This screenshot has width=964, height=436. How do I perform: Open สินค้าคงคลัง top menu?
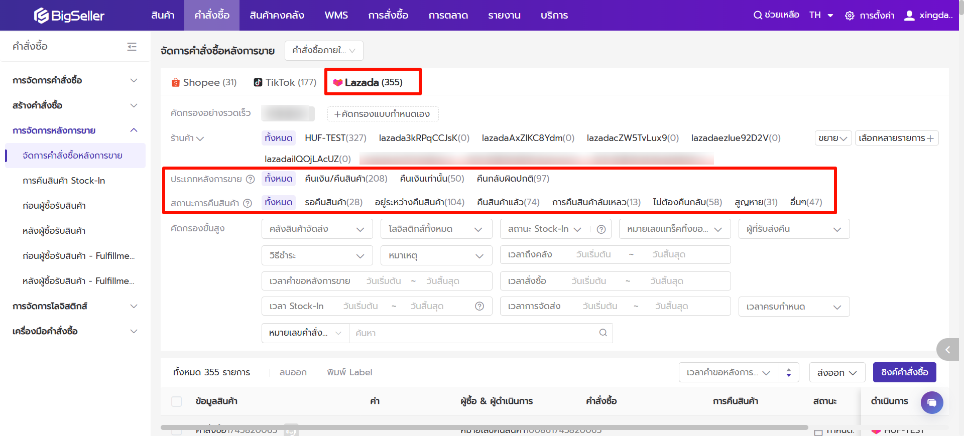[277, 15]
